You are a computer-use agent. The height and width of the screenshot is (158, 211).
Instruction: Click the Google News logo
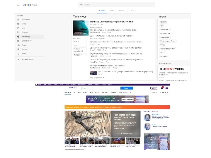(x=30, y=5)
